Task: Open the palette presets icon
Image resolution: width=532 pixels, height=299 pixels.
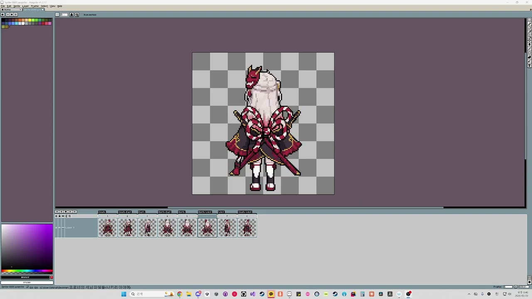Action: (12, 15)
